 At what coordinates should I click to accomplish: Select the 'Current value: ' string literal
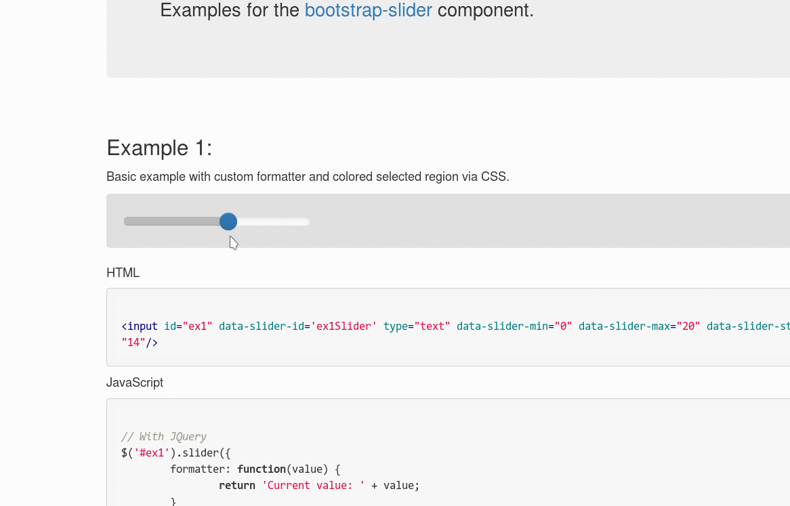(x=312, y=485)
